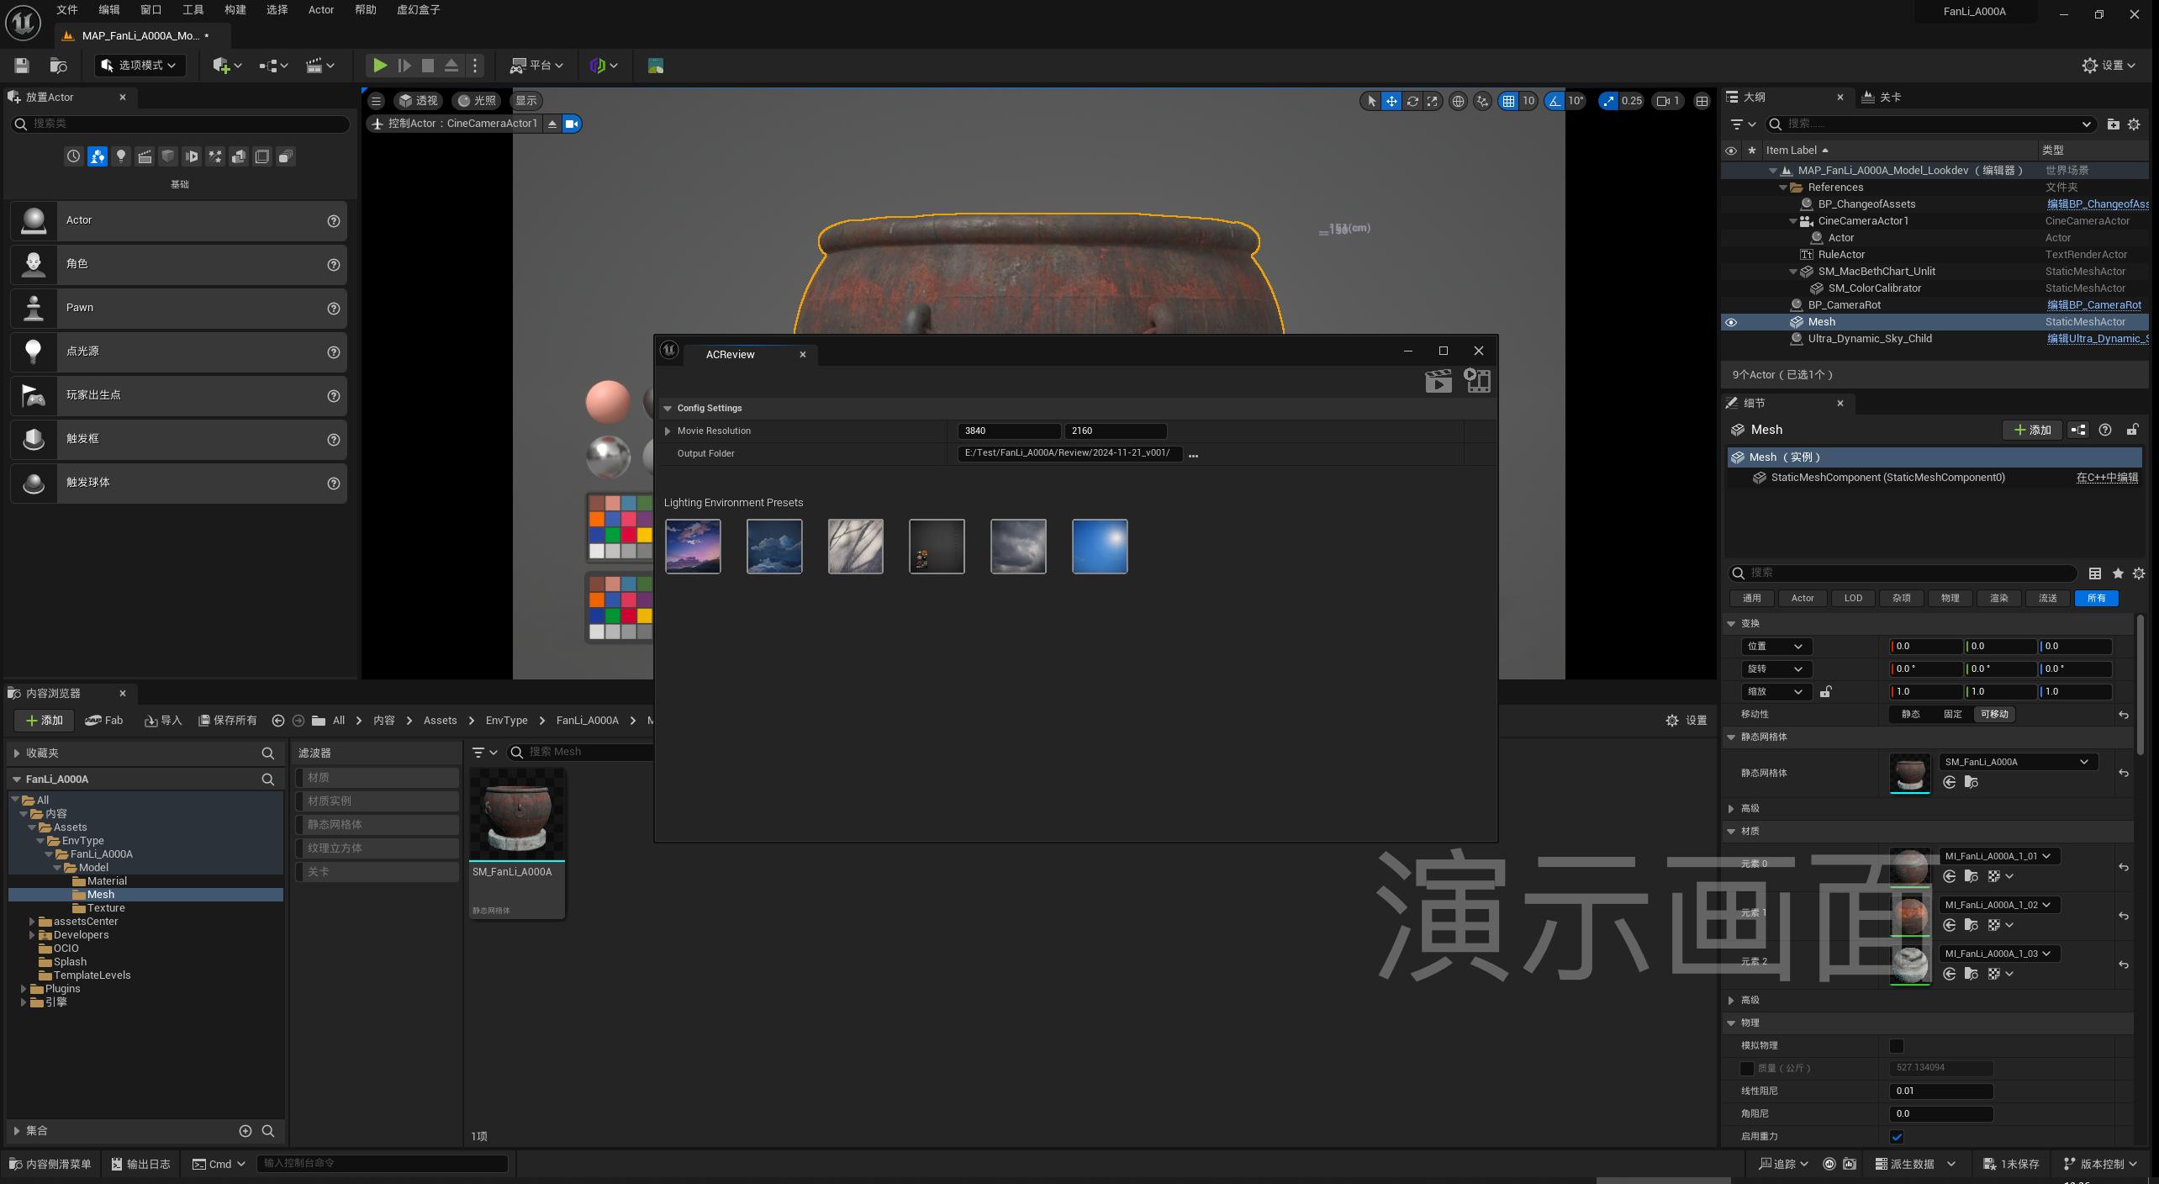Open the ACReview render movie clapperboard icon
The width and height of the screenshot is (2159, 1184).
(x=1438, y=381)
